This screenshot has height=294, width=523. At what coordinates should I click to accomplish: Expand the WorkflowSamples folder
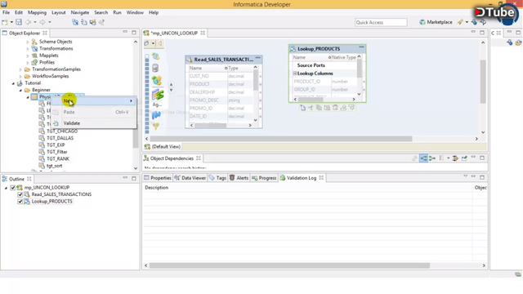[20, 76]
